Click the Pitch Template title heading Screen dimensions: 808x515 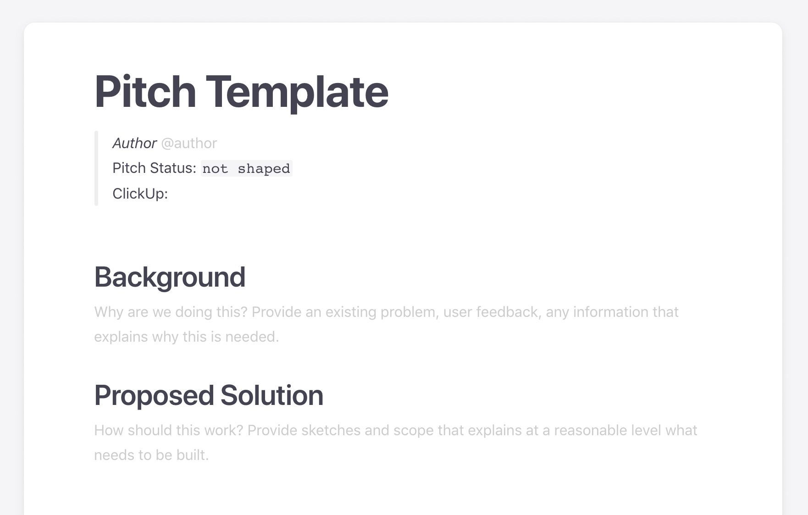tap(241, 92)
